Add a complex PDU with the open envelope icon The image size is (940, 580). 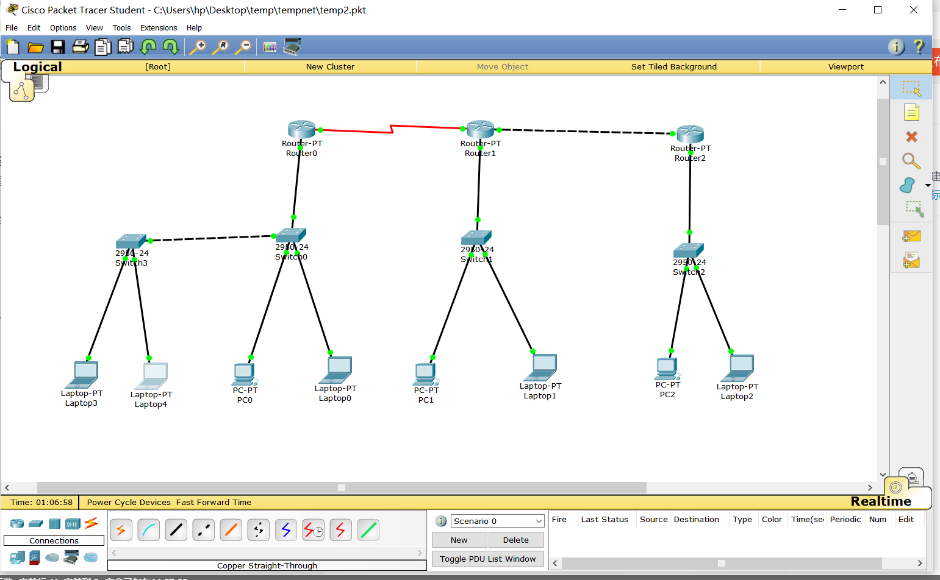911,261
